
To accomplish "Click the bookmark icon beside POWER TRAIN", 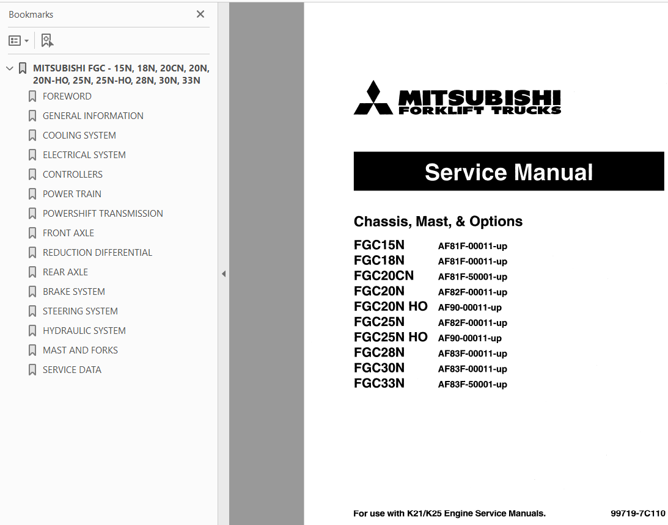I will pyautogui.click(x=32, y=194).
